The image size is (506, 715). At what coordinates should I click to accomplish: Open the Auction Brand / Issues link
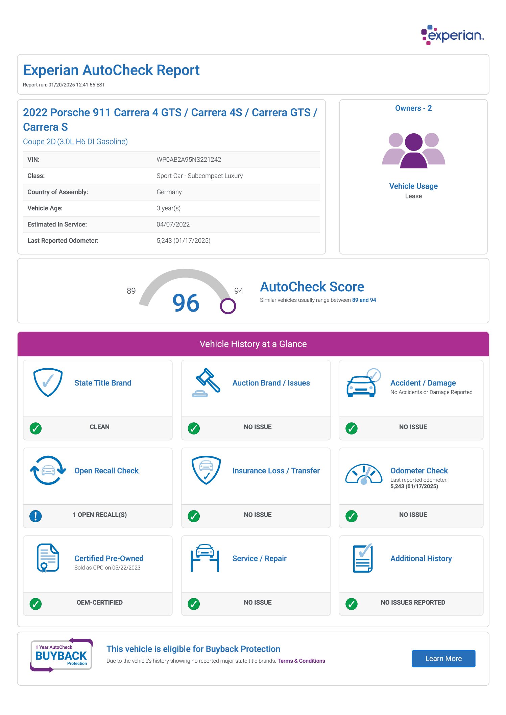pyautogui.click(x=271, y=383)
